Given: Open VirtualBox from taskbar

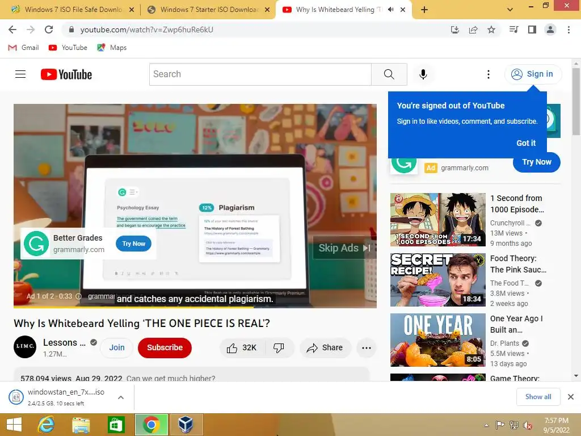Looking at the screenshot, I should [x=186, y=425].
